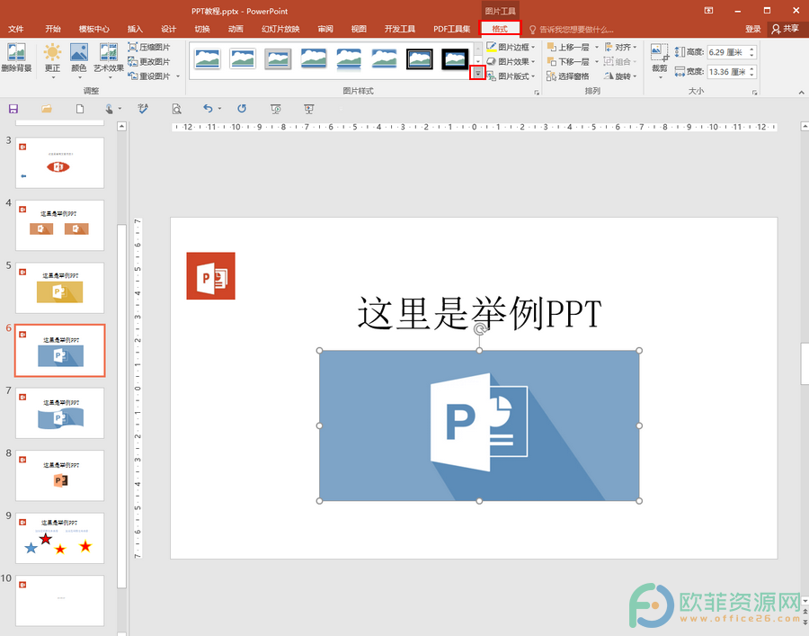Start slideshow from current slide icon
The image size is (809, 636).
point(309,109)
